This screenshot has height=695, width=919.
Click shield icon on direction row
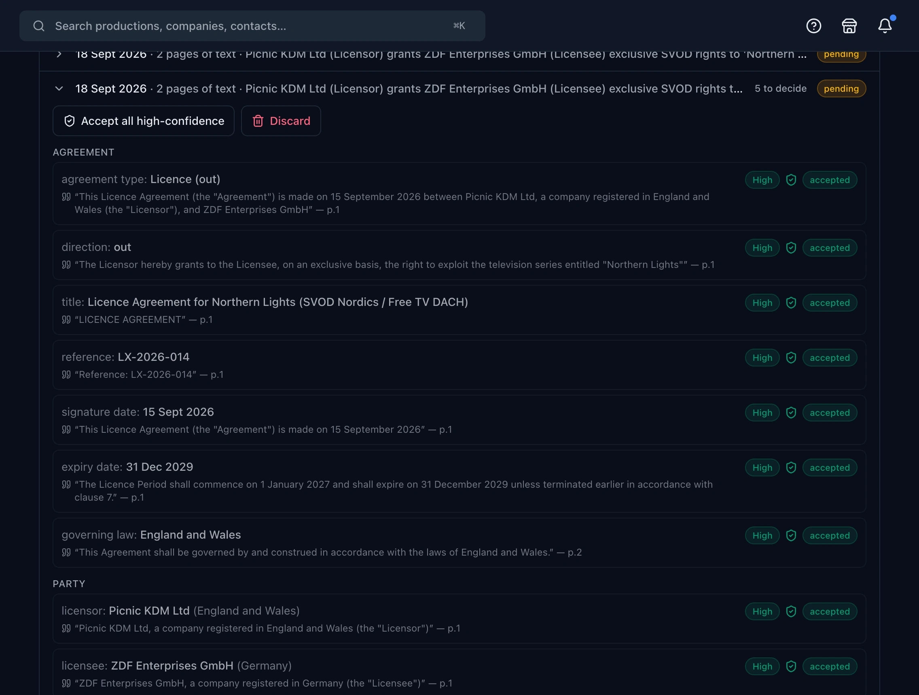791,248
